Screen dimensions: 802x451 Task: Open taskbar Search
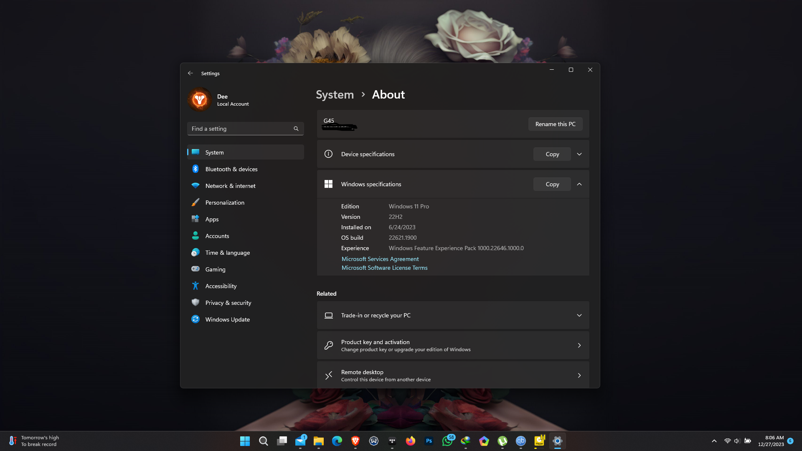(263, 441)
